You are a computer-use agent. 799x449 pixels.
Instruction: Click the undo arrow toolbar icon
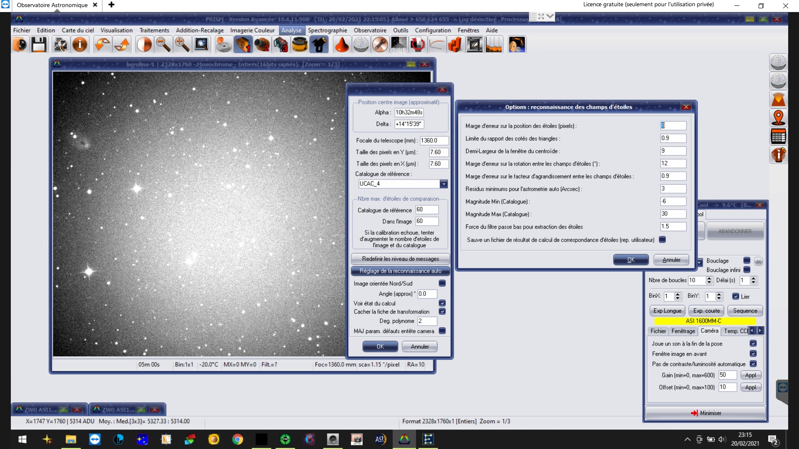click(x=102, y=44)
